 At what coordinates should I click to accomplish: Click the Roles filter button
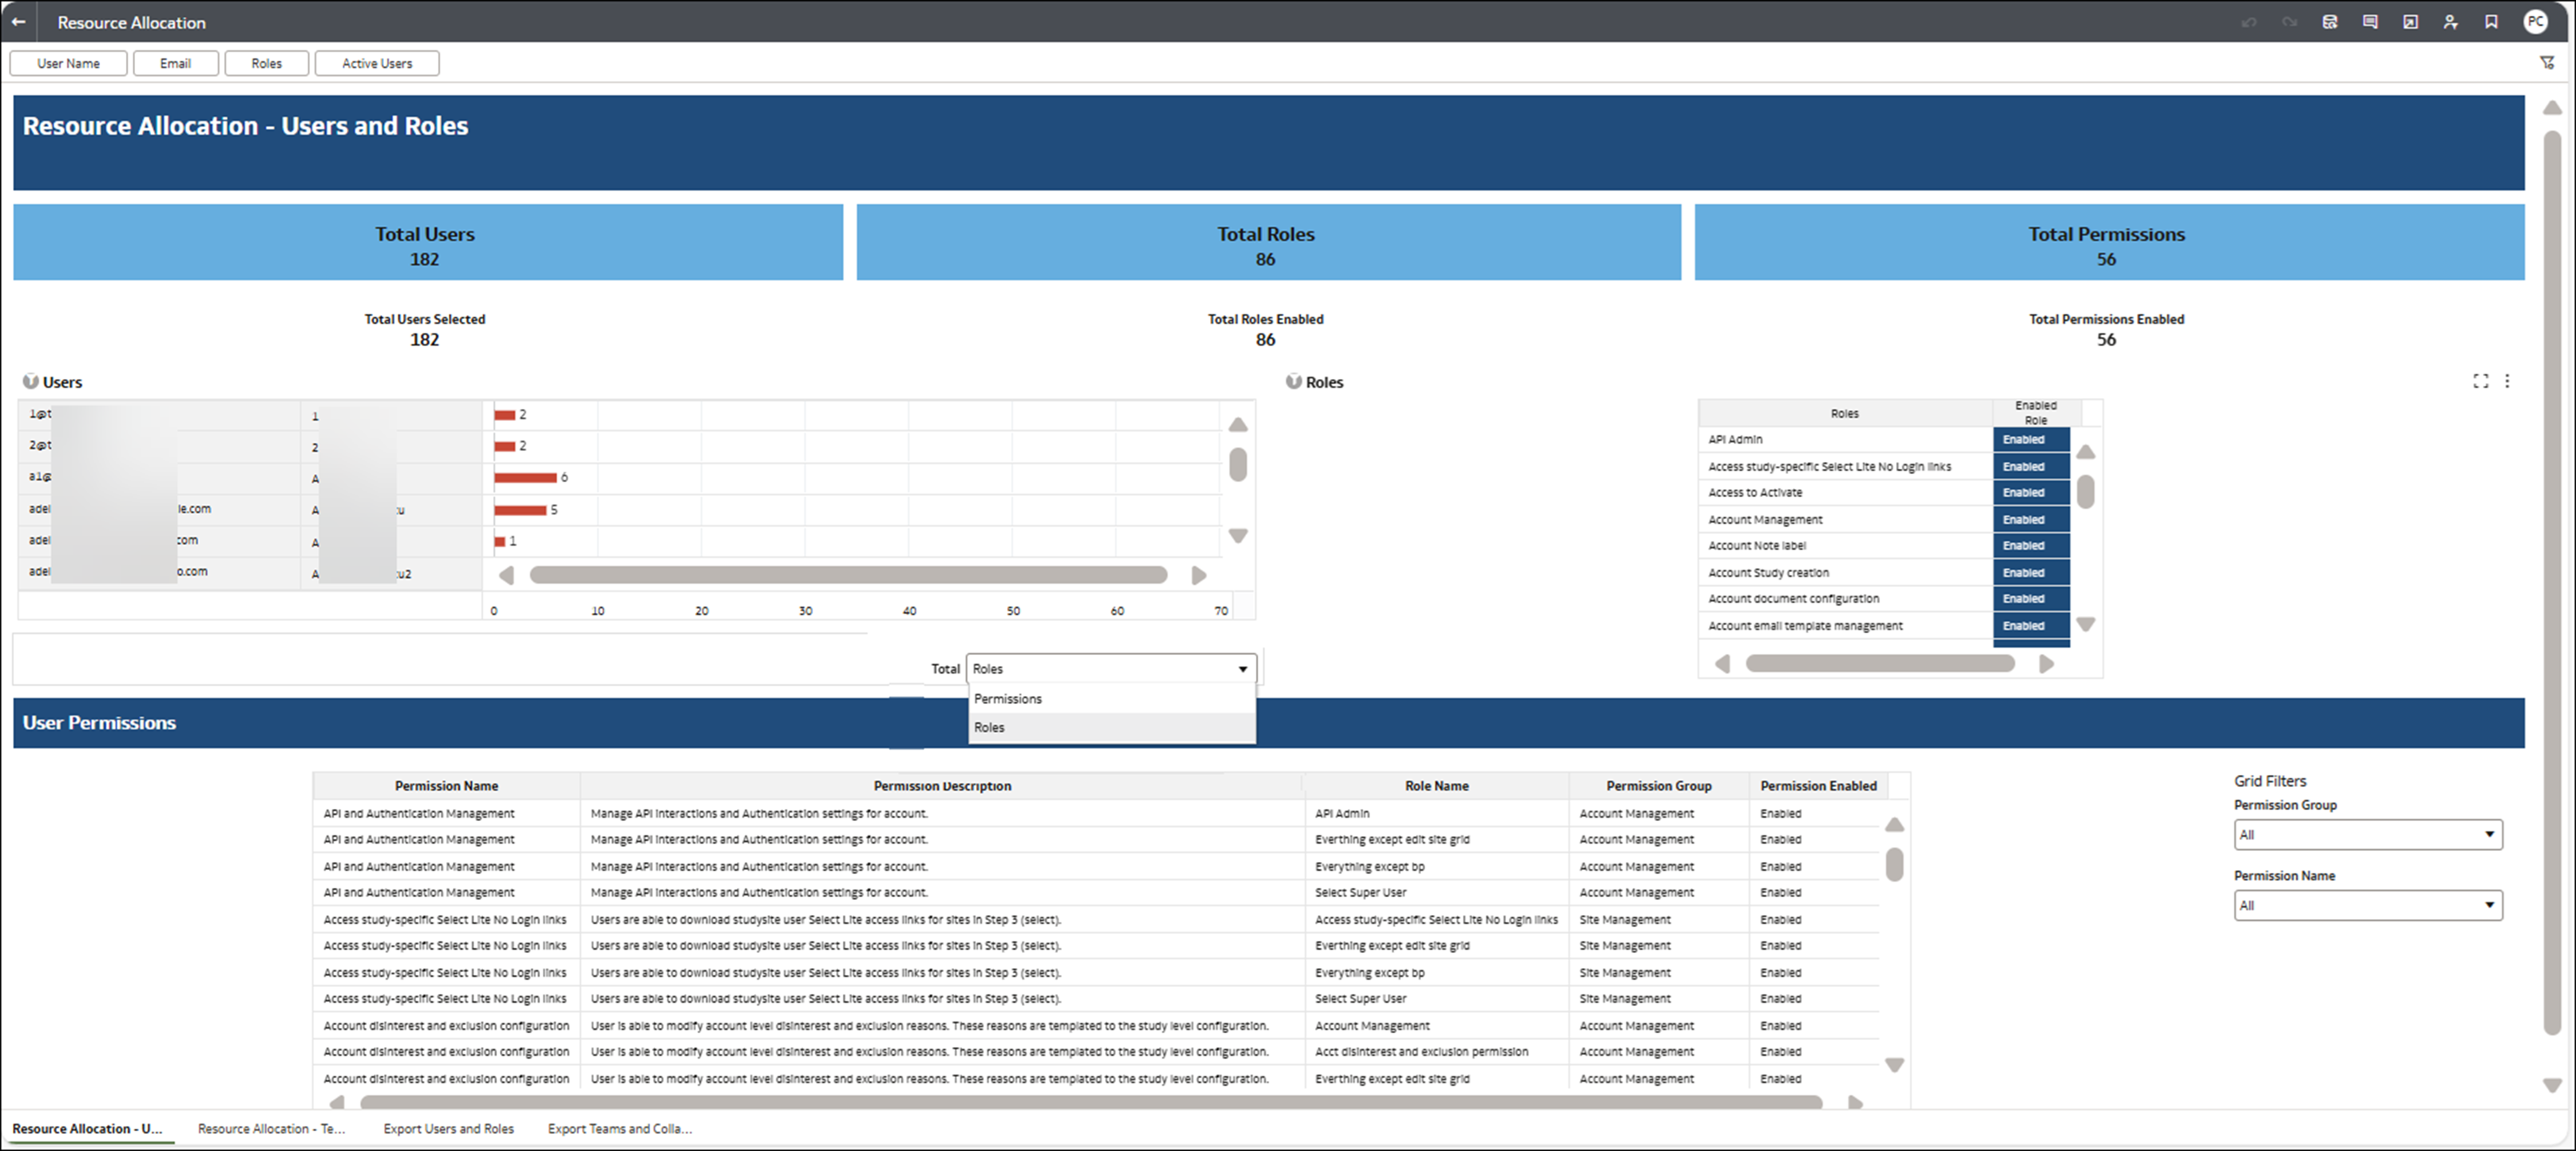[266, 63]
